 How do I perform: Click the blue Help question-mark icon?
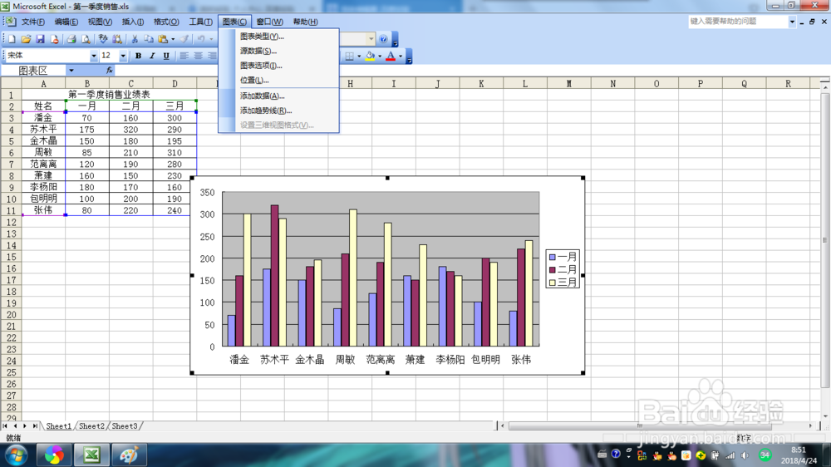[x=383, y=39]
